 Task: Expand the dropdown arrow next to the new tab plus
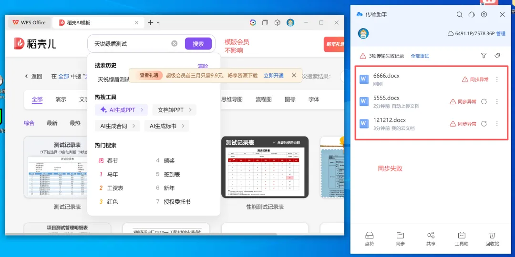[x=158, y=23]
